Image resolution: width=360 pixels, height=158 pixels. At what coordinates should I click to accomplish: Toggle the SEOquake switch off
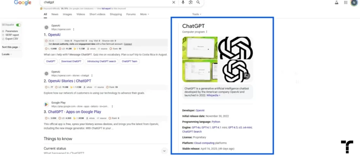tap(18, 25)
